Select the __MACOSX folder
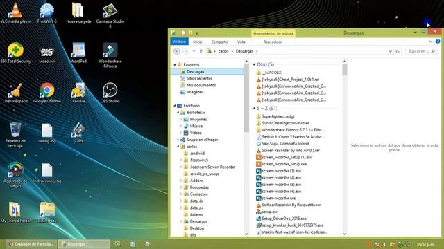Viewport: 444px width, 249px height. point(271,73)
